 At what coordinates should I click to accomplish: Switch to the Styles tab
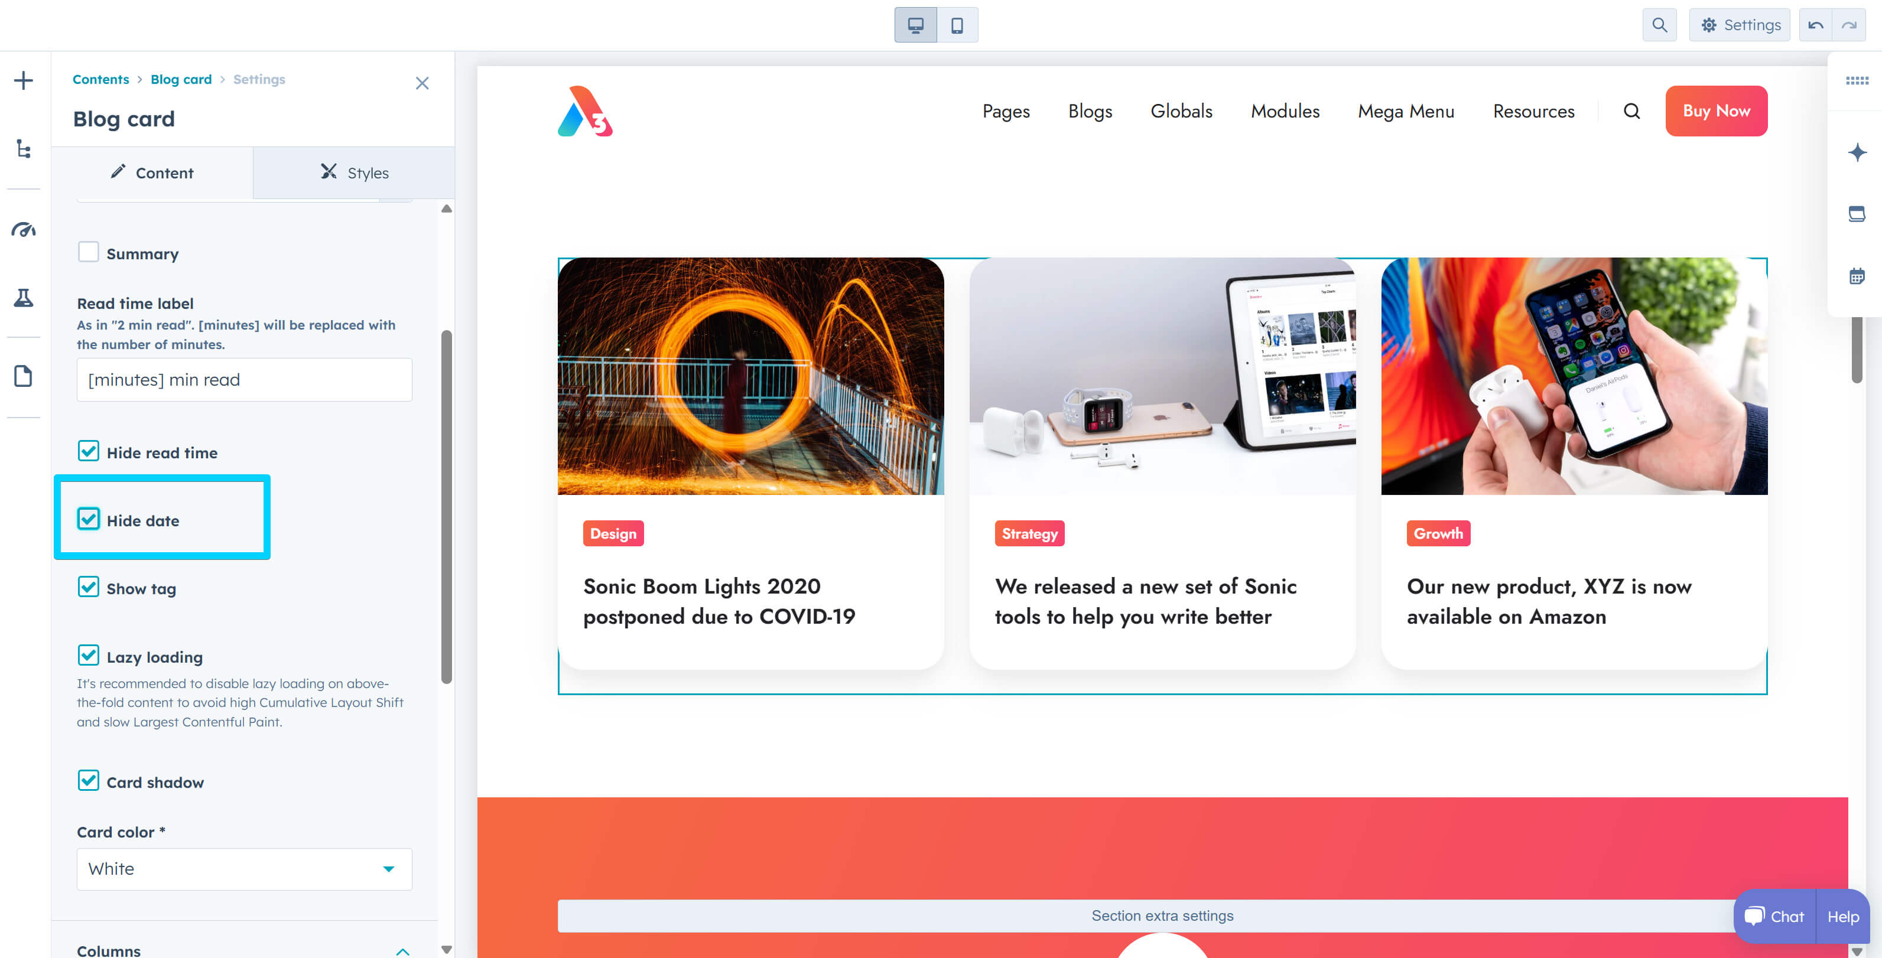click(353, 172)
